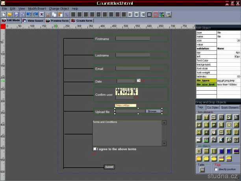
Task: Select the 'T' text form element
Action: 206,118
